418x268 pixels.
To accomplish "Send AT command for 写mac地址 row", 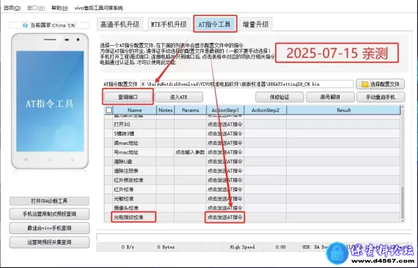I will click(x=225, y=152).
